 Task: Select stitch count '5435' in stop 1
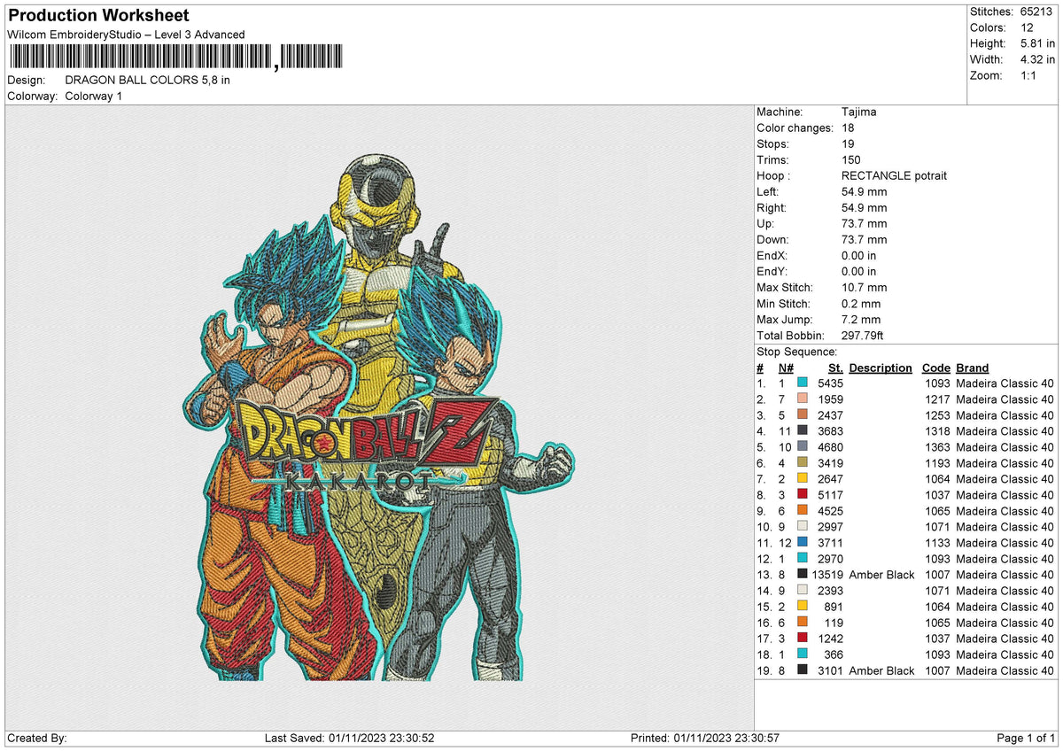coord(830,383)
